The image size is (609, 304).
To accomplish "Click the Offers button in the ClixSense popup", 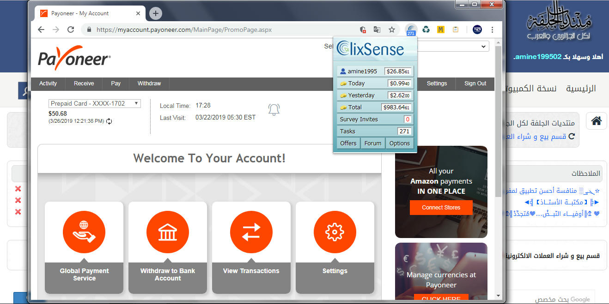I will [348, 143].
